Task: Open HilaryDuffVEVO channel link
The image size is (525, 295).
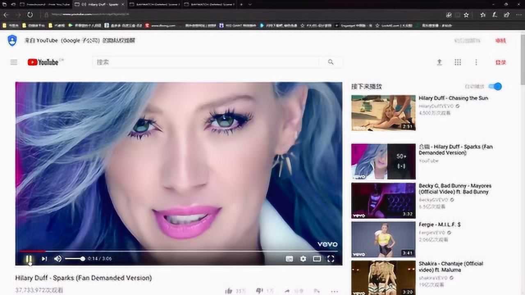Action: [436, 106]
